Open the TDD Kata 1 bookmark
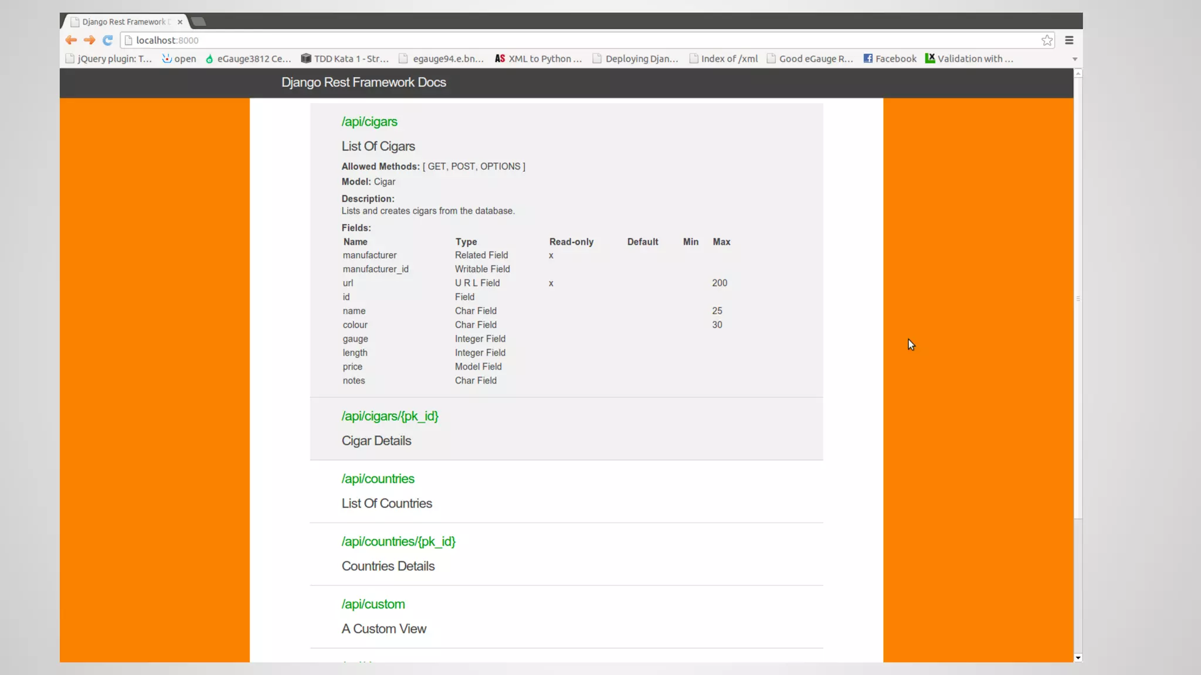The image size is (1201, 675). [345, 59]
